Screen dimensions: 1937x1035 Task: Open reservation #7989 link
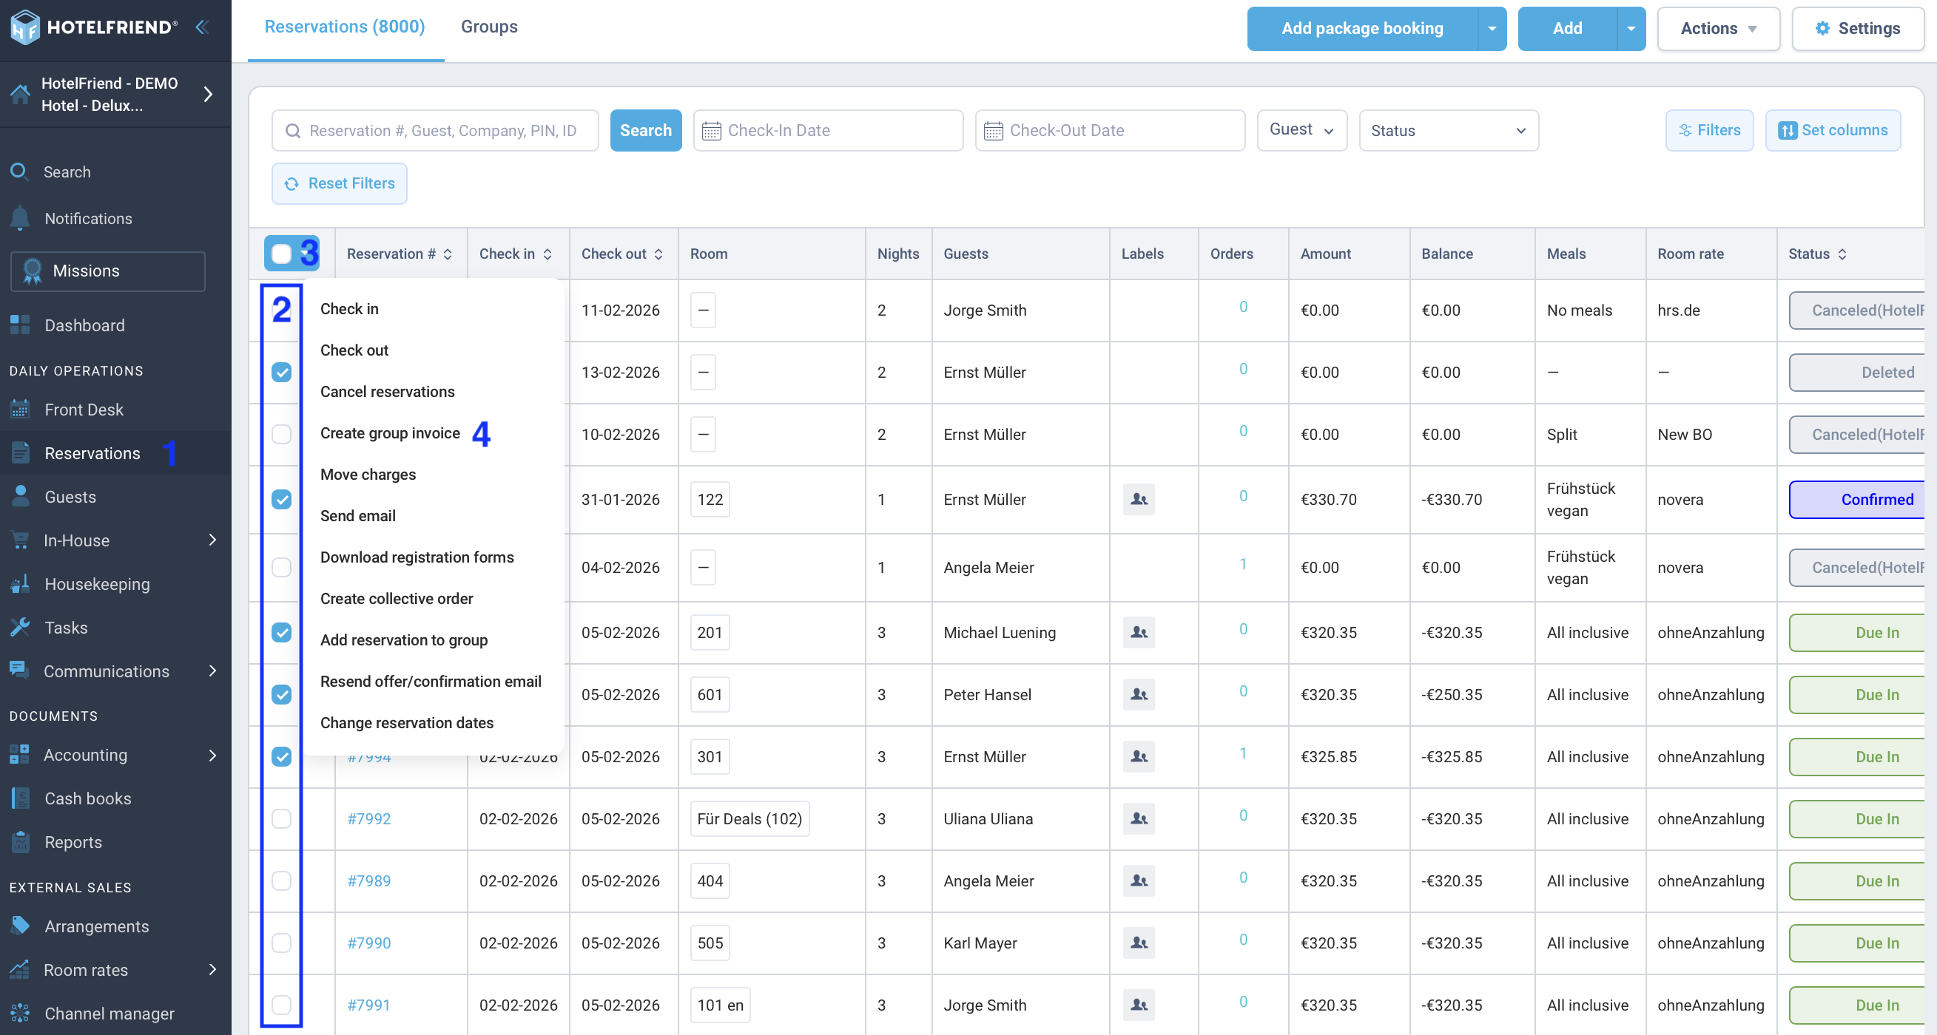pos(368,881)
